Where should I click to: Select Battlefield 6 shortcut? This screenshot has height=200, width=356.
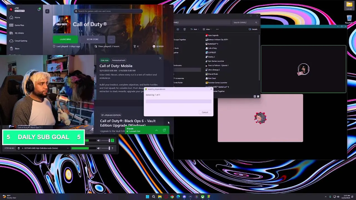[x=212, y=44]
